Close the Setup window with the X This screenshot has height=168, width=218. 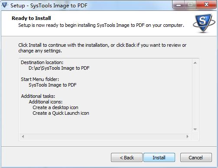(x=206, y=5)
